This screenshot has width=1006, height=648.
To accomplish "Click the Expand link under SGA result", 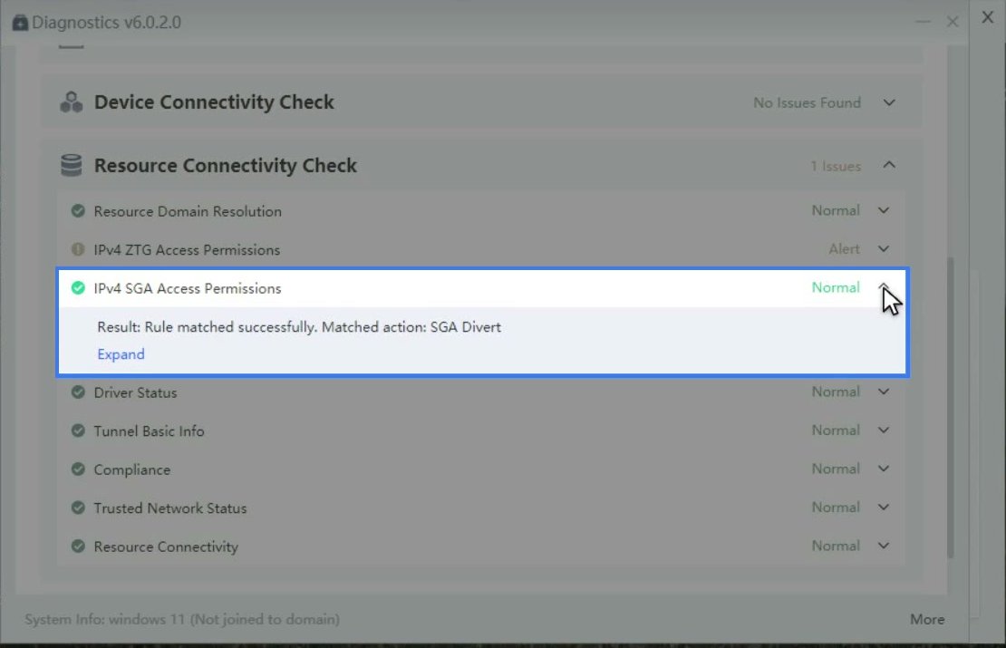I will click(x=121, y=354).
